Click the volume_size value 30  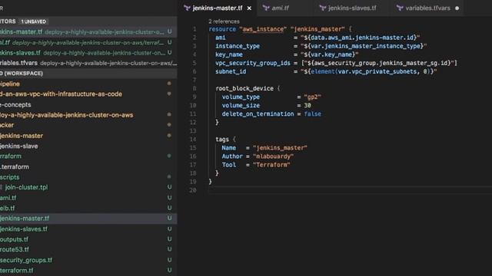[307, 106]
